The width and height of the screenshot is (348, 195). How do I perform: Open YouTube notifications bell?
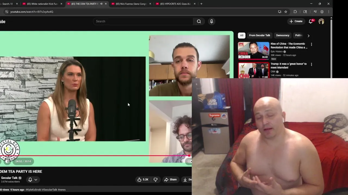311,21
